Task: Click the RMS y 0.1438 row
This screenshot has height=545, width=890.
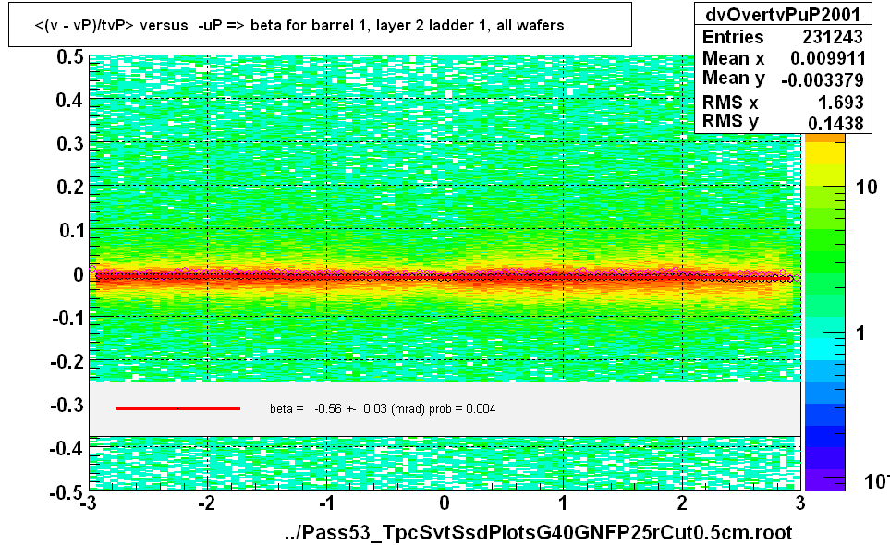Action: [x=783, y=122]
